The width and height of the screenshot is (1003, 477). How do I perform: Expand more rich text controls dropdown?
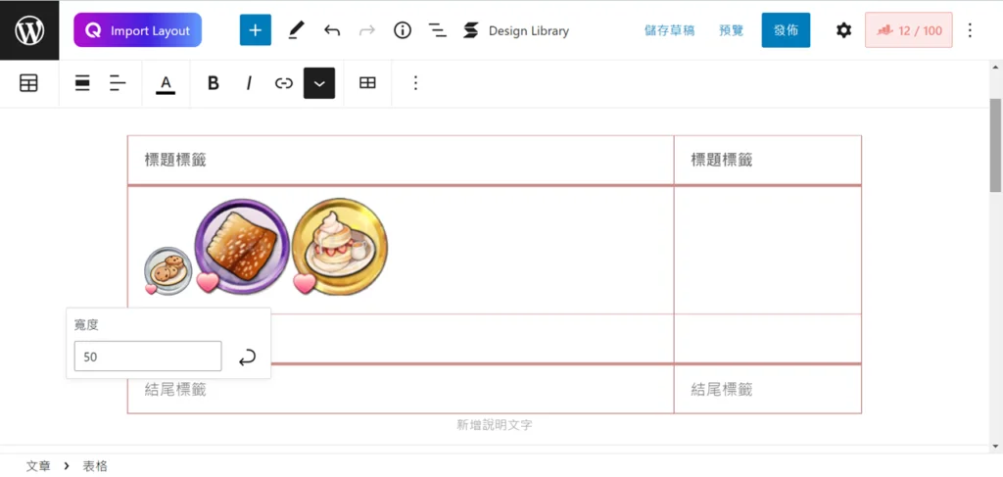tap(319, 83)
